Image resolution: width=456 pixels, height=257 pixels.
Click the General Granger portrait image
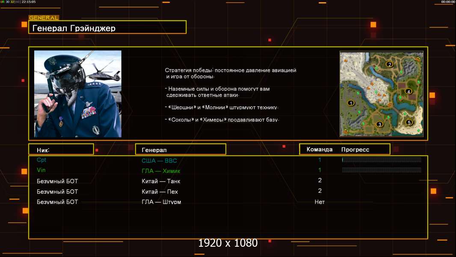[78, 94]
